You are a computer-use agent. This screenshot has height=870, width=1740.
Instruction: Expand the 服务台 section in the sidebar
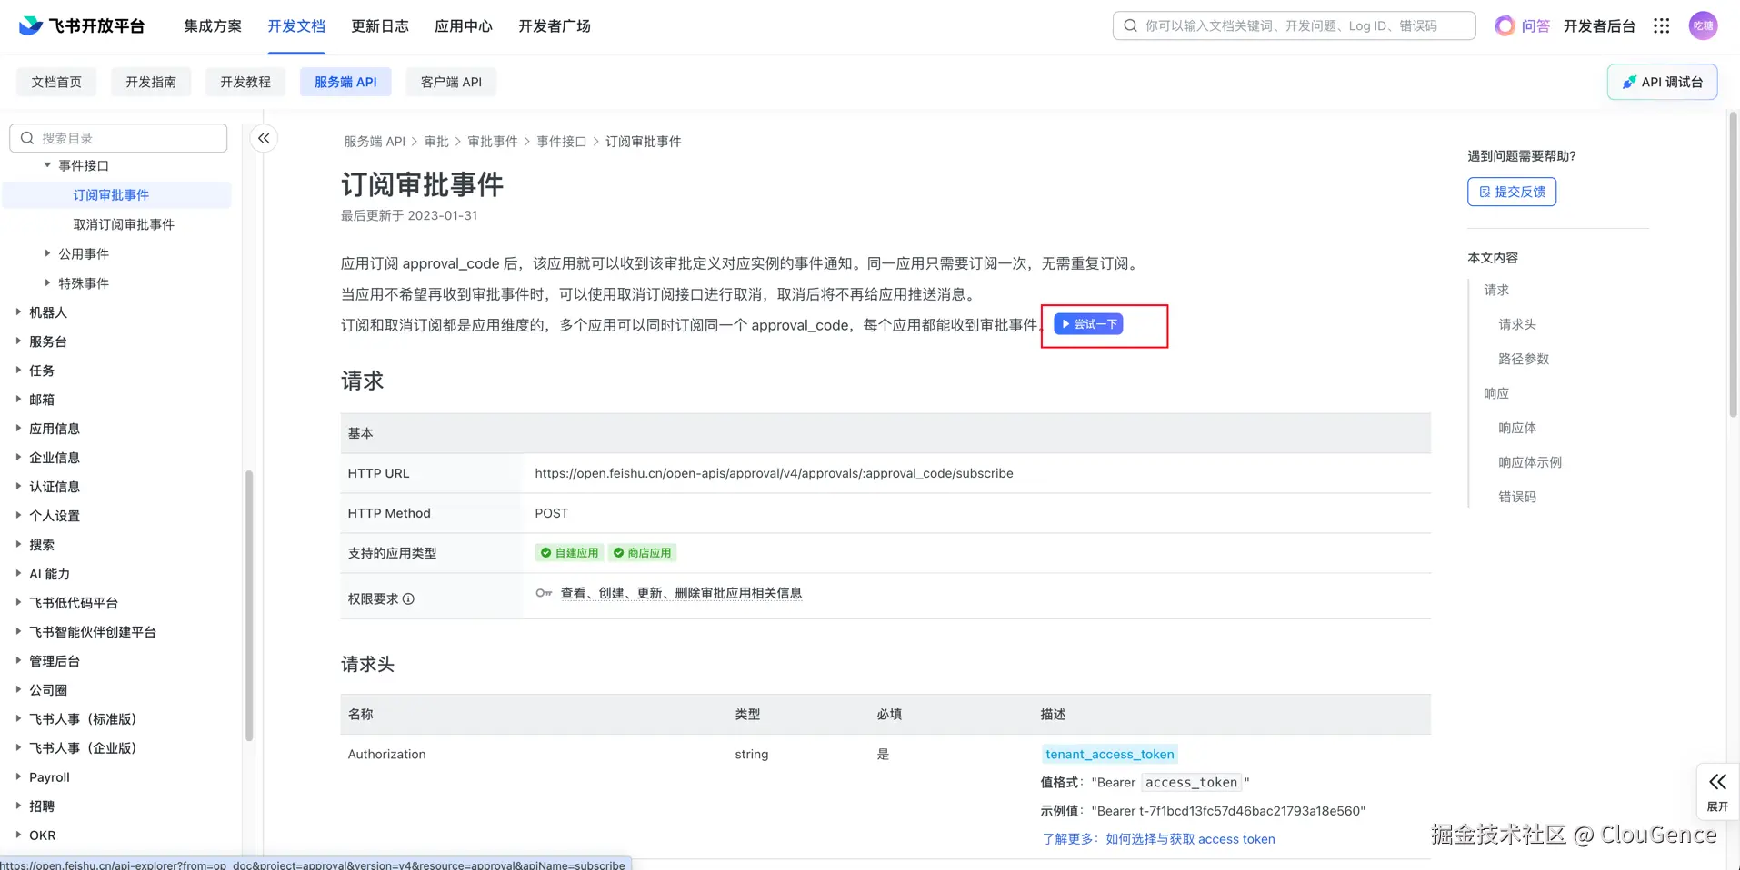[18, 341]
